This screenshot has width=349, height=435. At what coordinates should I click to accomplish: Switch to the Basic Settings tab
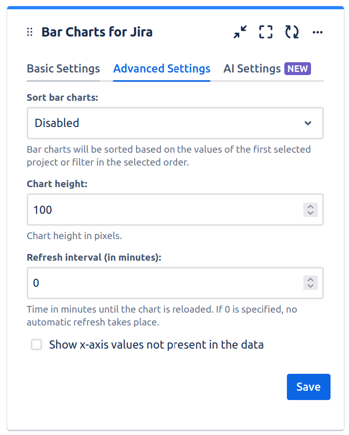pos(63,68)
